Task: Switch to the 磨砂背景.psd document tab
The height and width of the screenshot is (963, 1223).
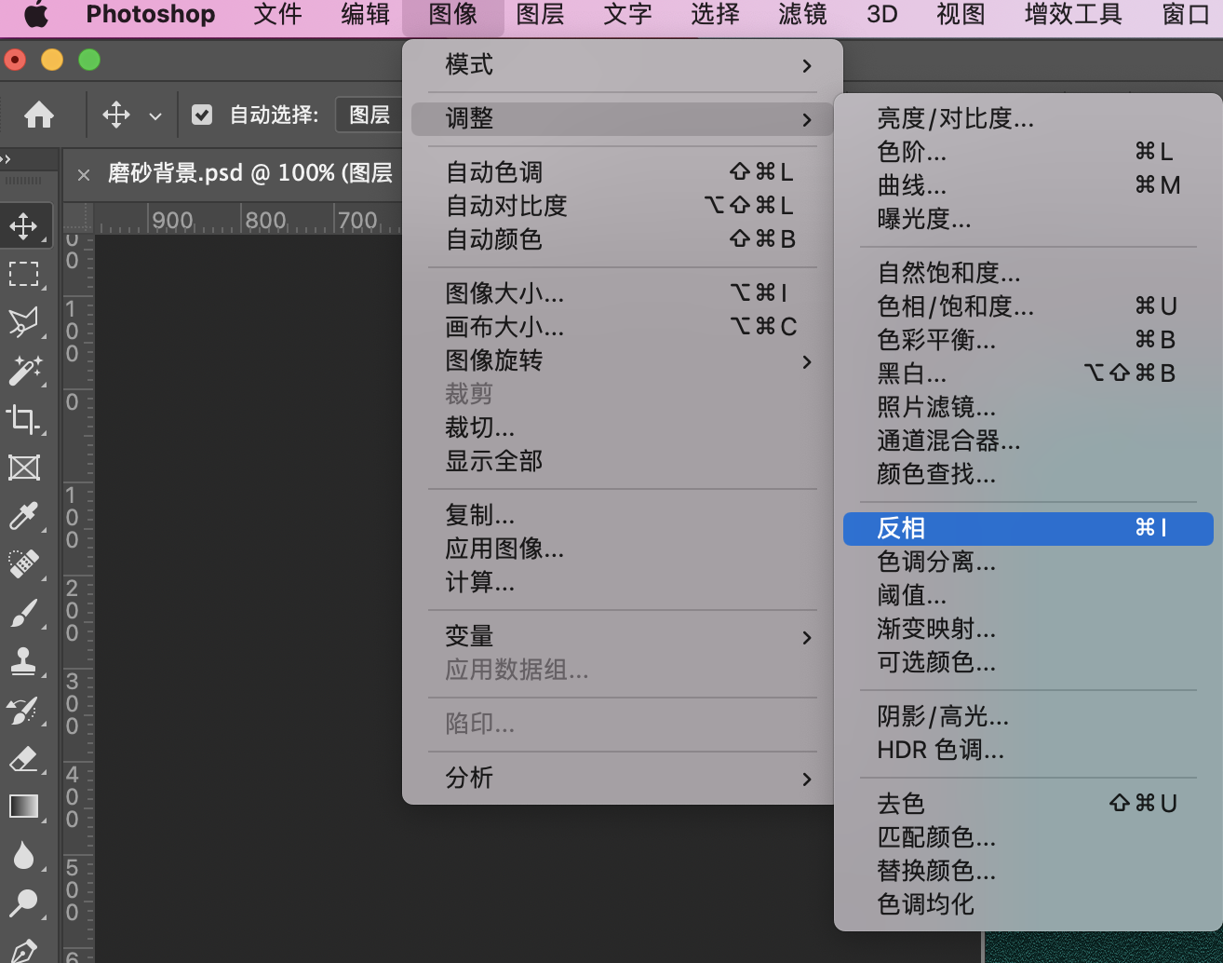Action: [249, 173]
